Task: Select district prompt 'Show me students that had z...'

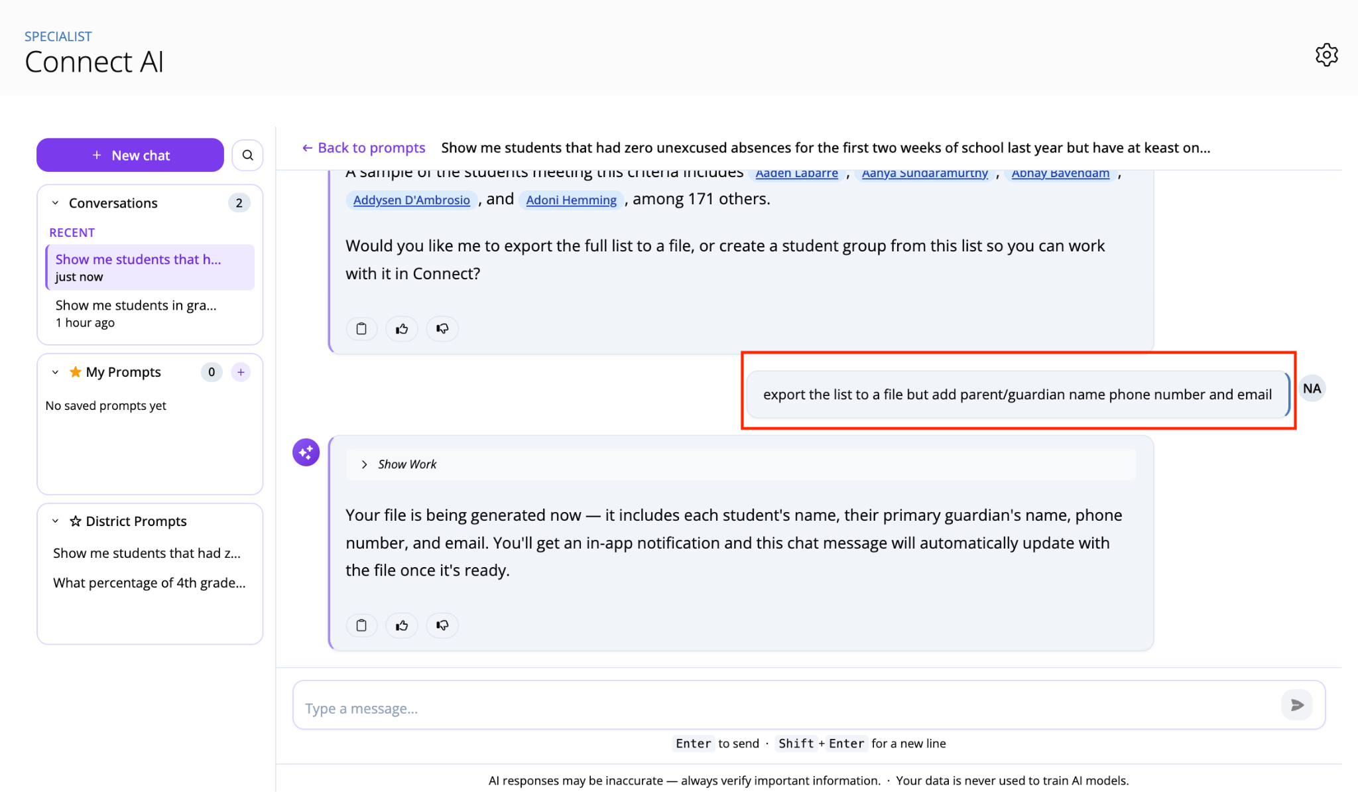Action: coord(147,553)
